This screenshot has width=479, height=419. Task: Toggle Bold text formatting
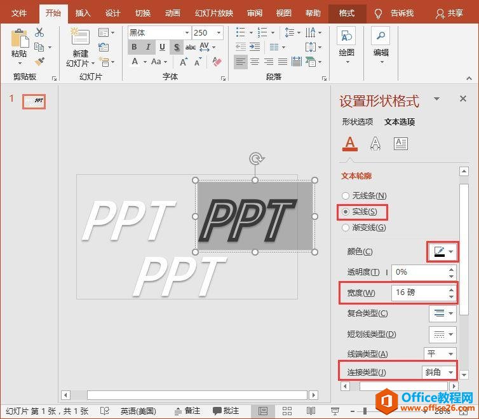[x=134, y=47]
